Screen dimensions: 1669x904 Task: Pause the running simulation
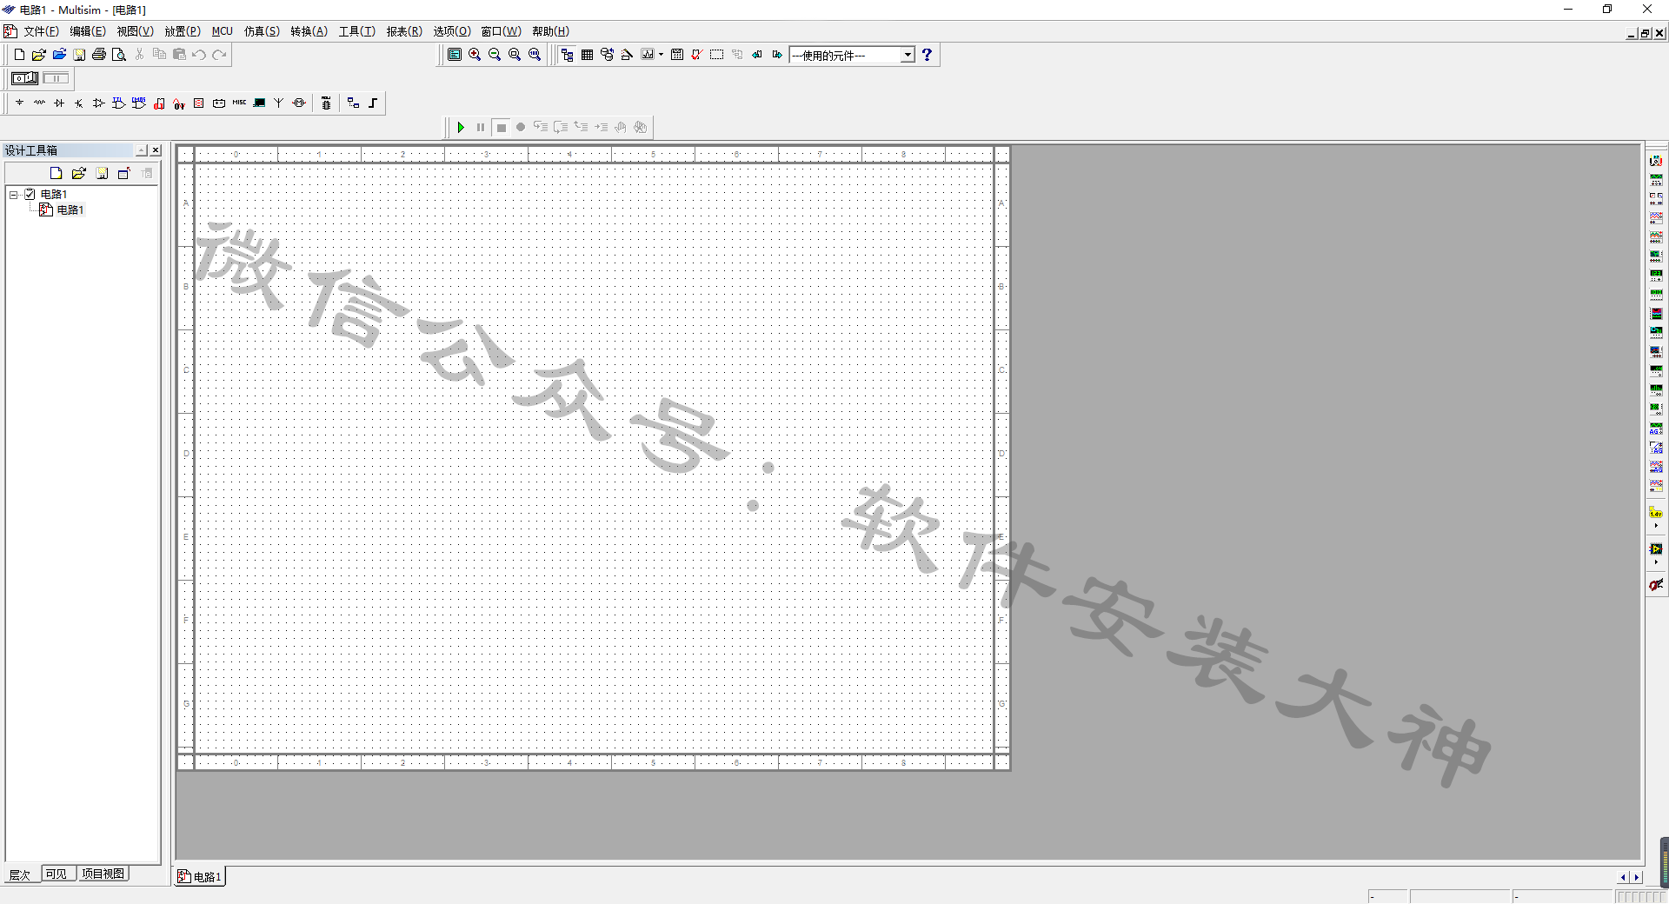pos(481,127)
